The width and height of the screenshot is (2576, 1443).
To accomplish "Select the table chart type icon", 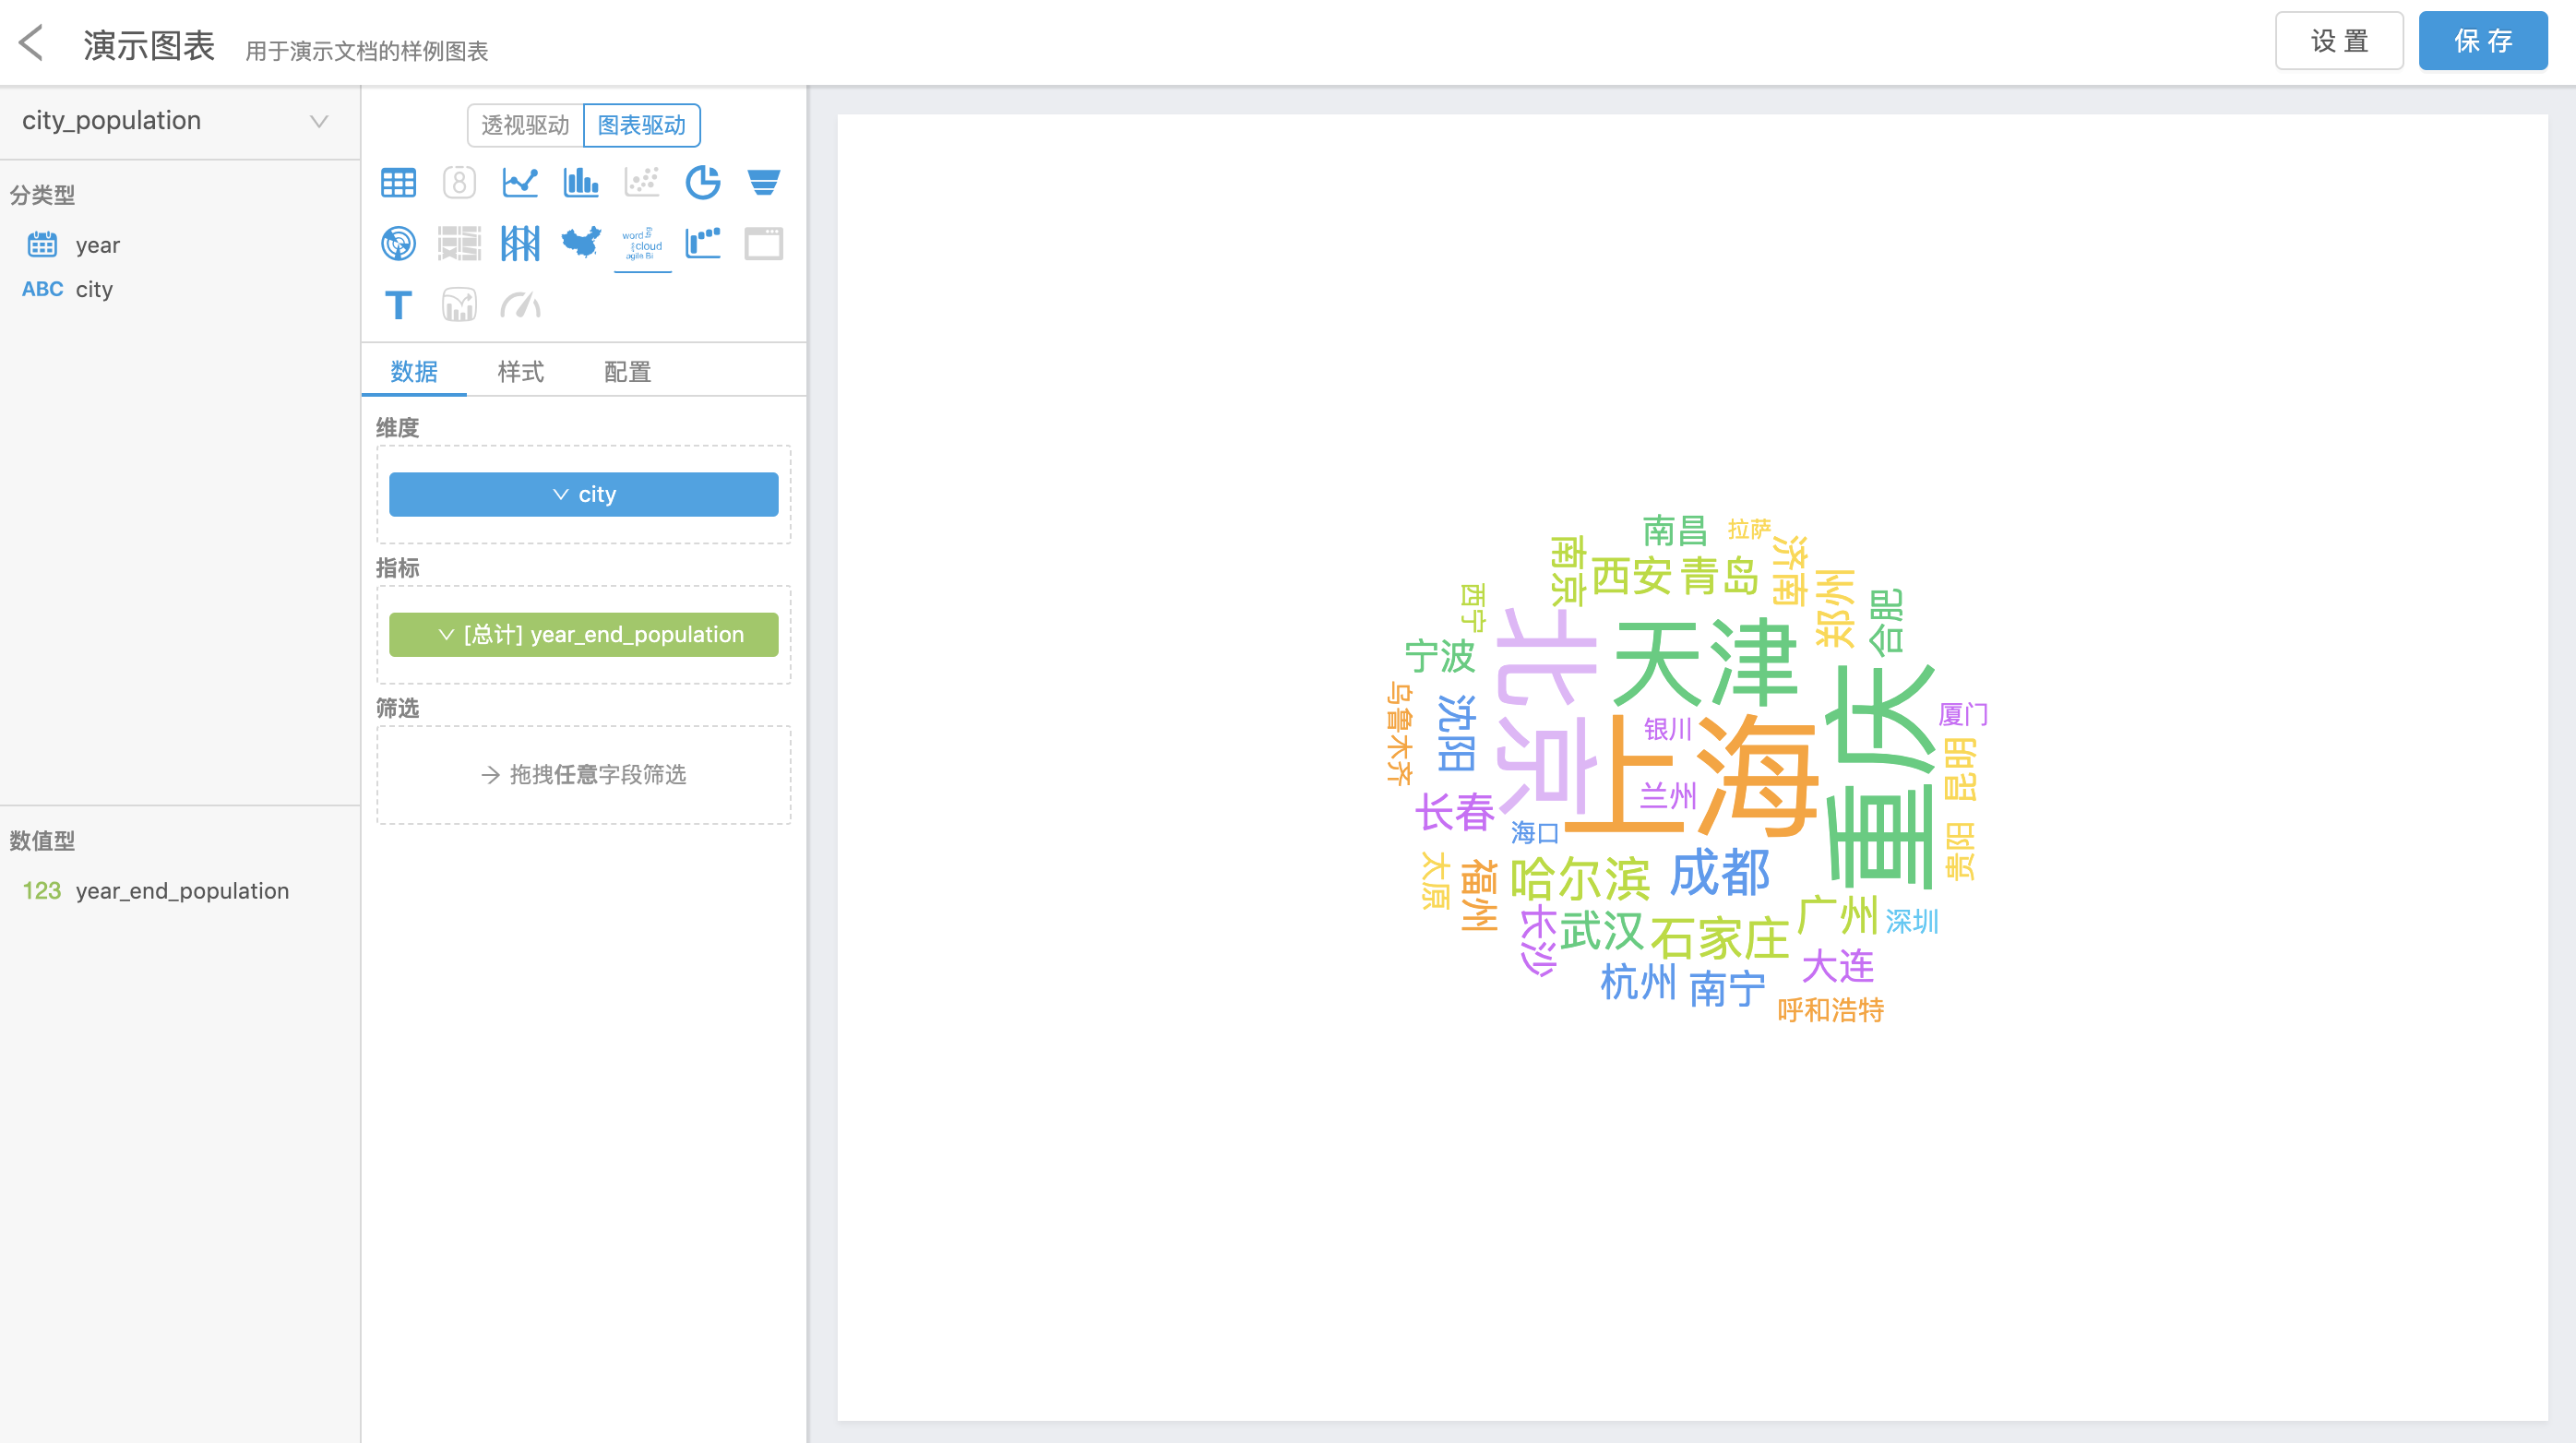I will pos(398,182).
